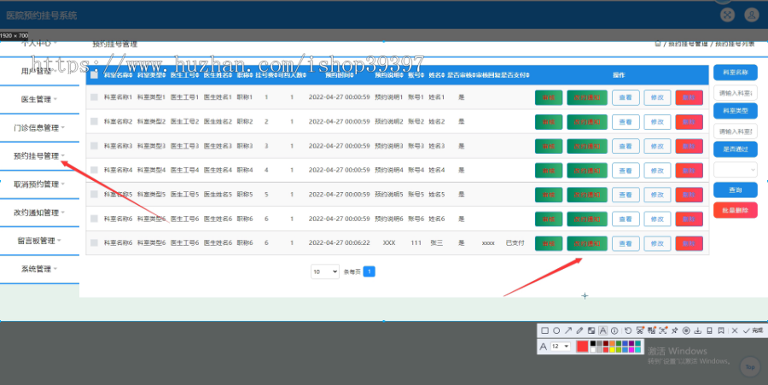Undo the last annotation
The image size is (768, 385).
click(628, 330)
